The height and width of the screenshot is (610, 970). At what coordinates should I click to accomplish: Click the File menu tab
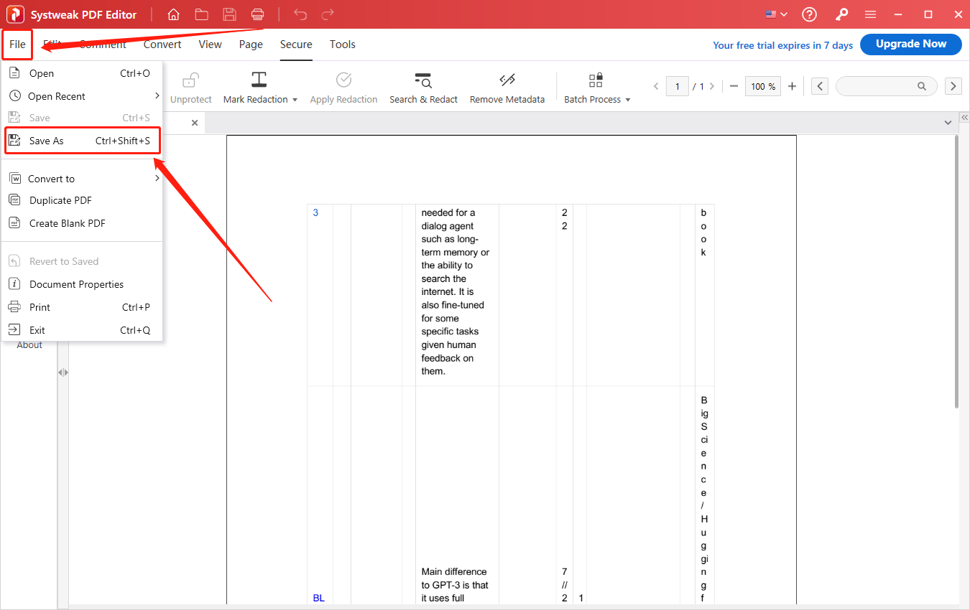click(x=17, y=44)
